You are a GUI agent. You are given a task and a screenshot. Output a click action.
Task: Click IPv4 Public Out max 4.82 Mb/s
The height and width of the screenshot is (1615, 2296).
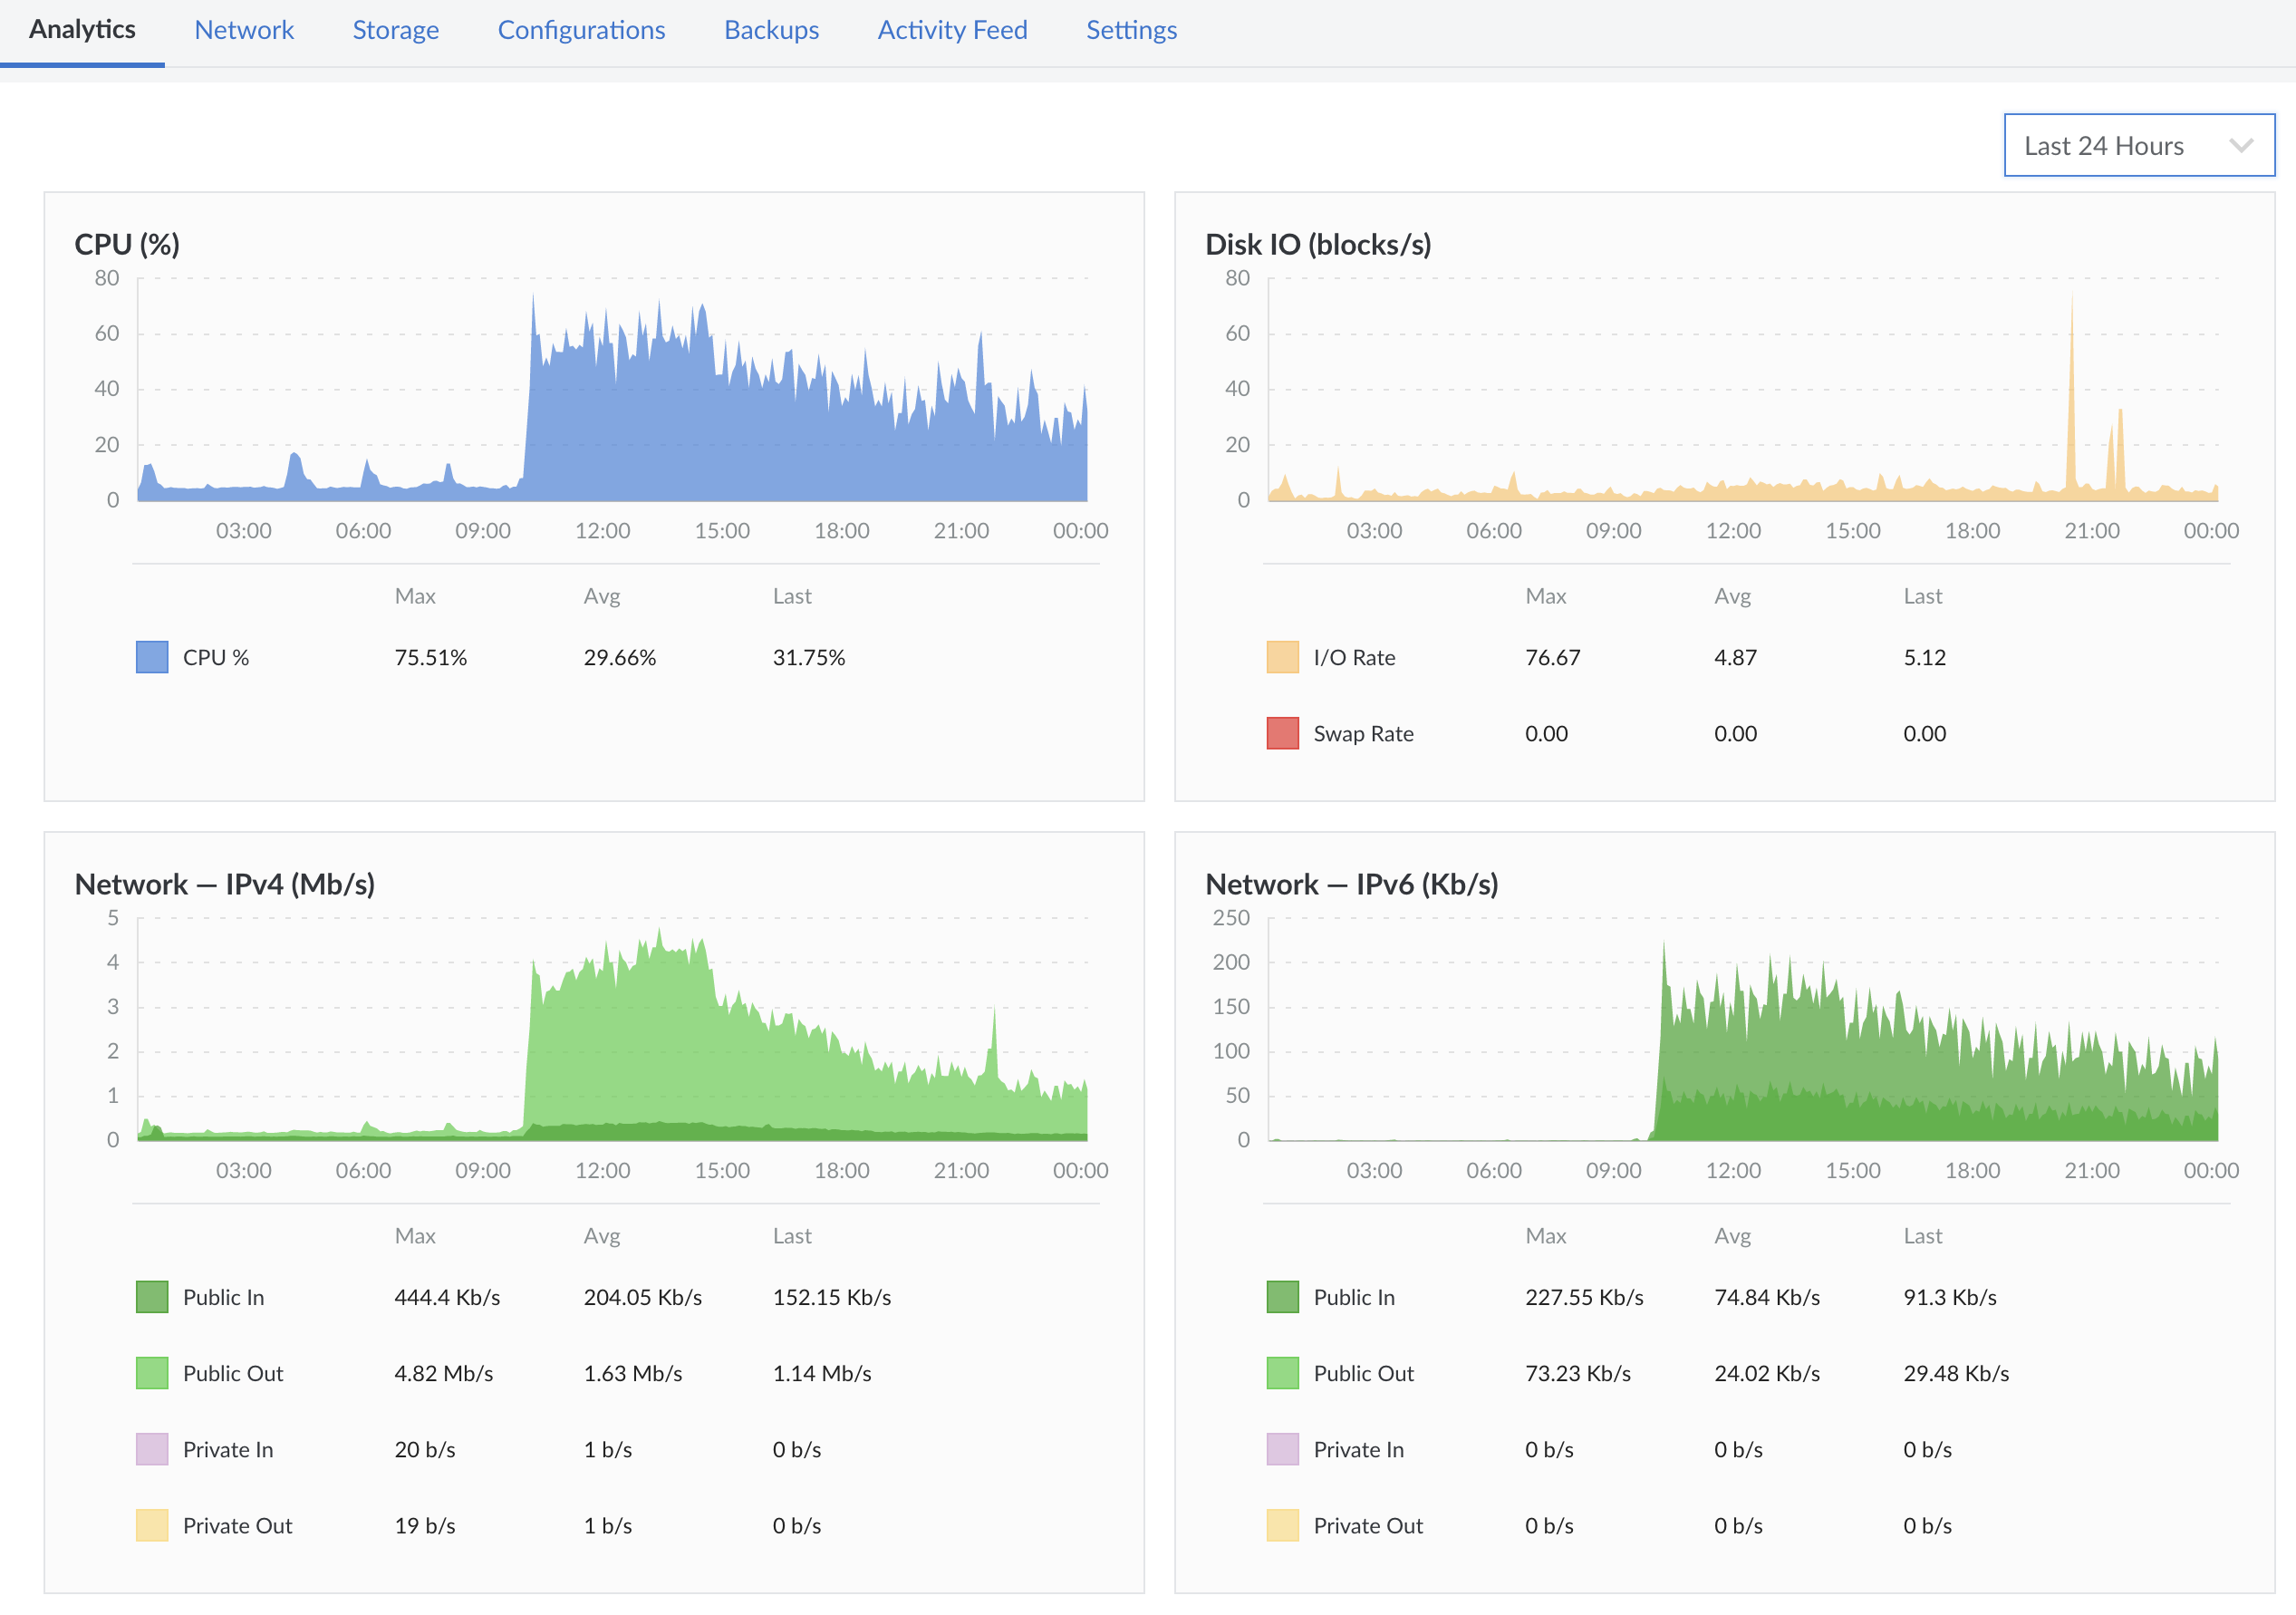[x=444, y=1373]
